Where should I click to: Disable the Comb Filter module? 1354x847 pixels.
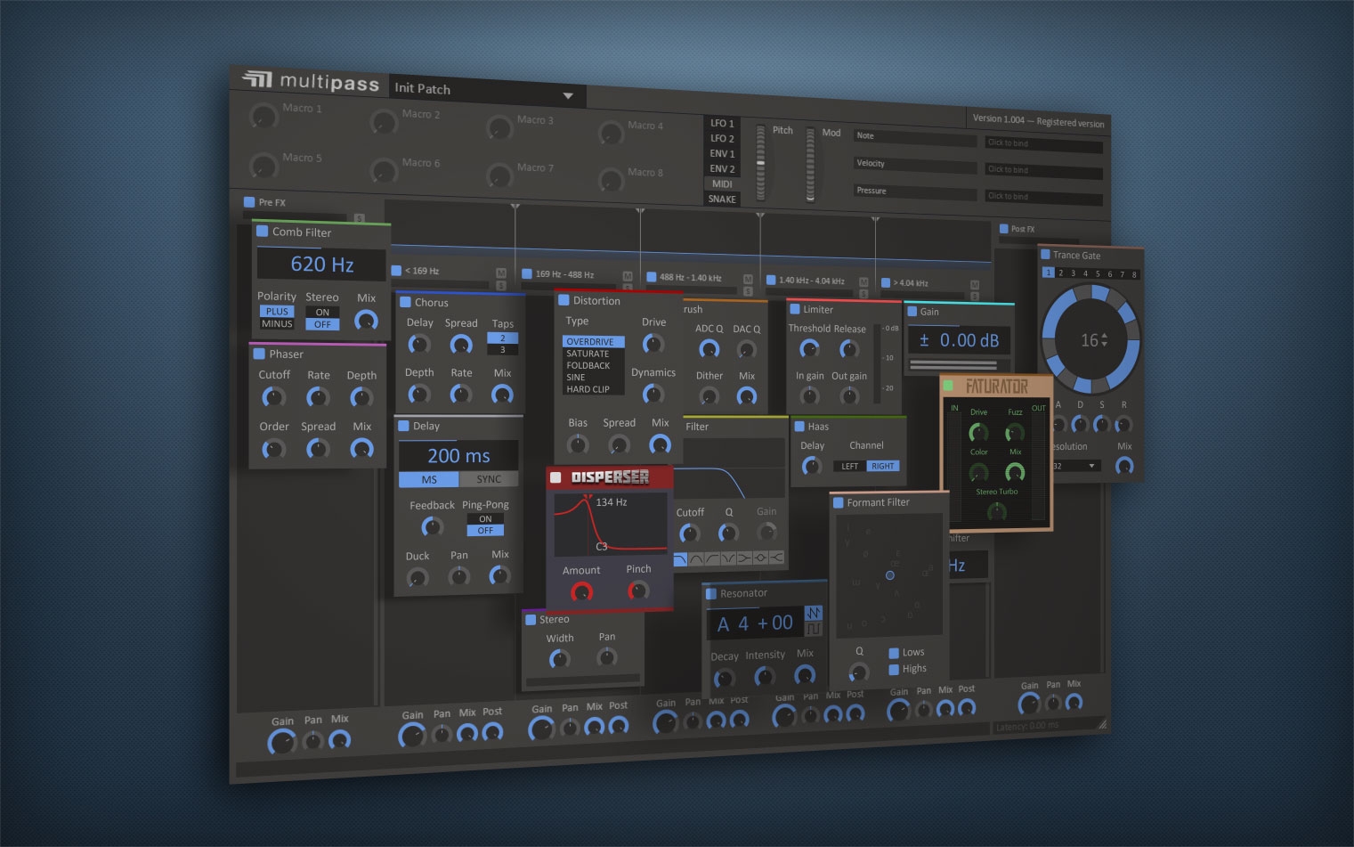(x=263, y=231)
